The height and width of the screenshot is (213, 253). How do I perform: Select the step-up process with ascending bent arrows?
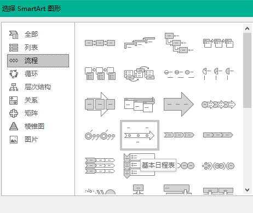[x=140, y=43]
